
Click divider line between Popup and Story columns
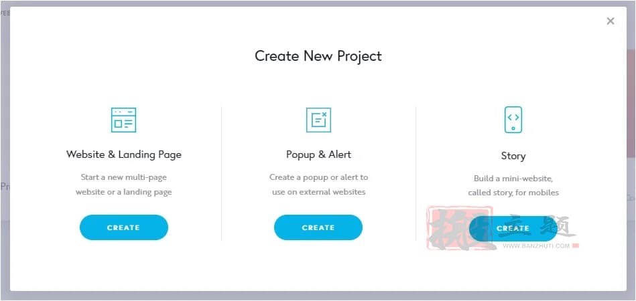coord(416,173)
